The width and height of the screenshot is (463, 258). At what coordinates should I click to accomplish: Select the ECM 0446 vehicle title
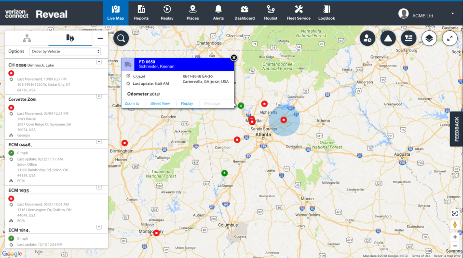click(x=20, y=145)
